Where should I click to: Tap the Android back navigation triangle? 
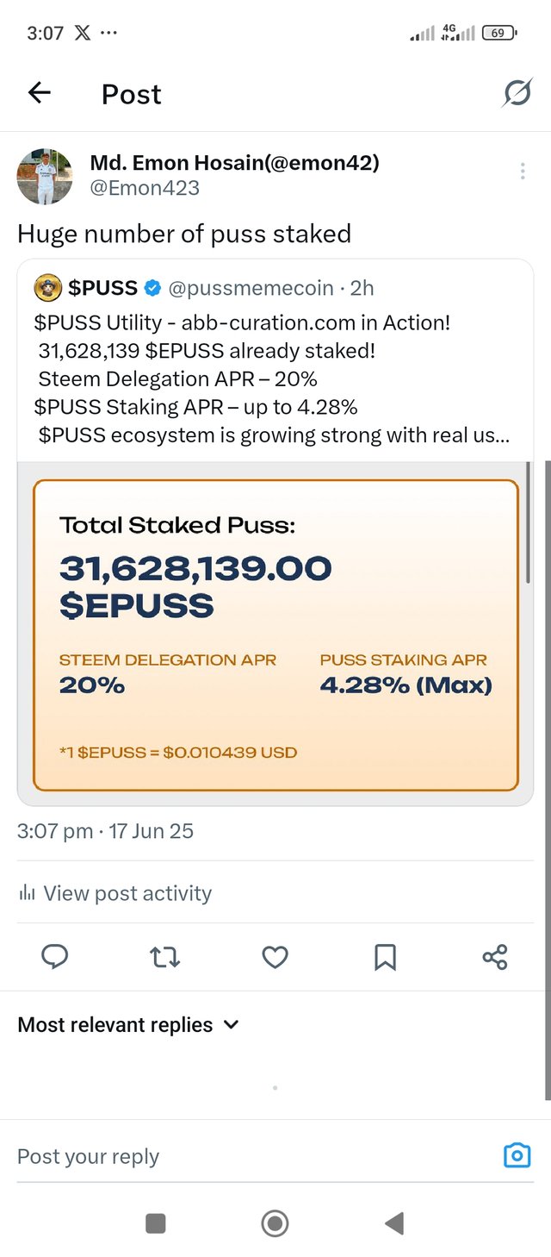click(394, 1223)
